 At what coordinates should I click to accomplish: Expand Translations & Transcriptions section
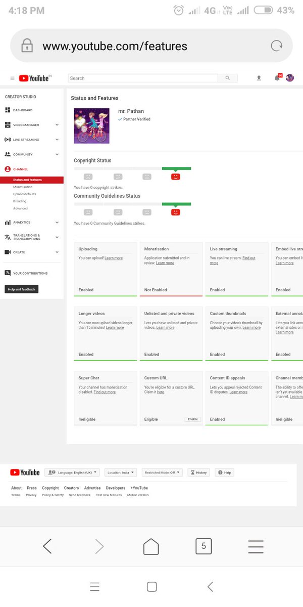point(57,237)
